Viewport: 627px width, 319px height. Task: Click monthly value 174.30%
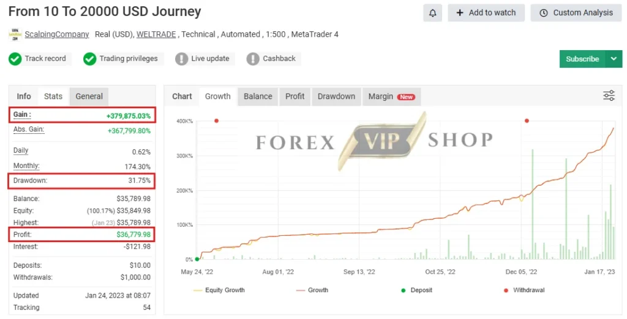[x=138, y=167]
